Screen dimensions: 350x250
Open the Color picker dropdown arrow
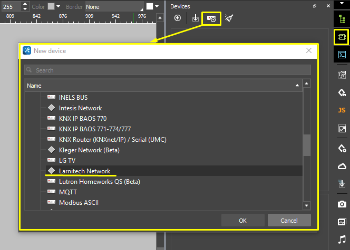[x=59, y=7]
